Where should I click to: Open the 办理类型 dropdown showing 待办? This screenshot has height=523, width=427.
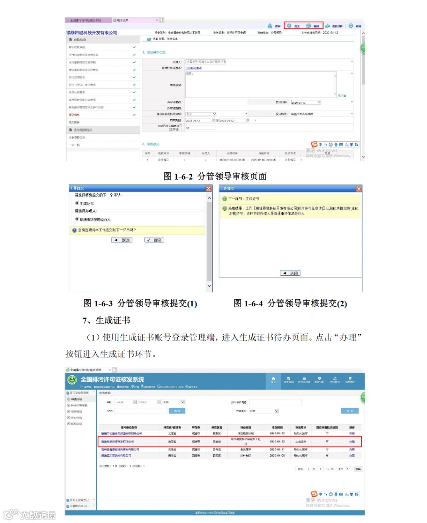[264, 411]
